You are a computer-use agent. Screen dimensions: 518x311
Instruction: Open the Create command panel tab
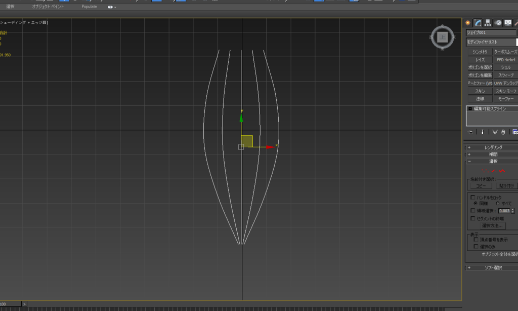tap(467, 23)
